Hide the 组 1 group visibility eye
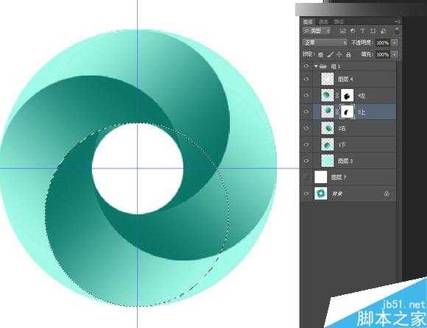 [x=306, y=66]
